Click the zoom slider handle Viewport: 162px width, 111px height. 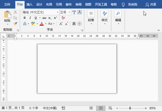click(x=130, y=108)
